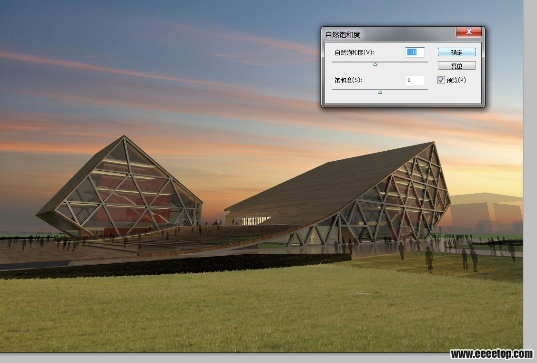This screenshot has height=363, width=537.
Task: Click the 自然饱和度 vibrance slider handle
Action: pos(375,64)
